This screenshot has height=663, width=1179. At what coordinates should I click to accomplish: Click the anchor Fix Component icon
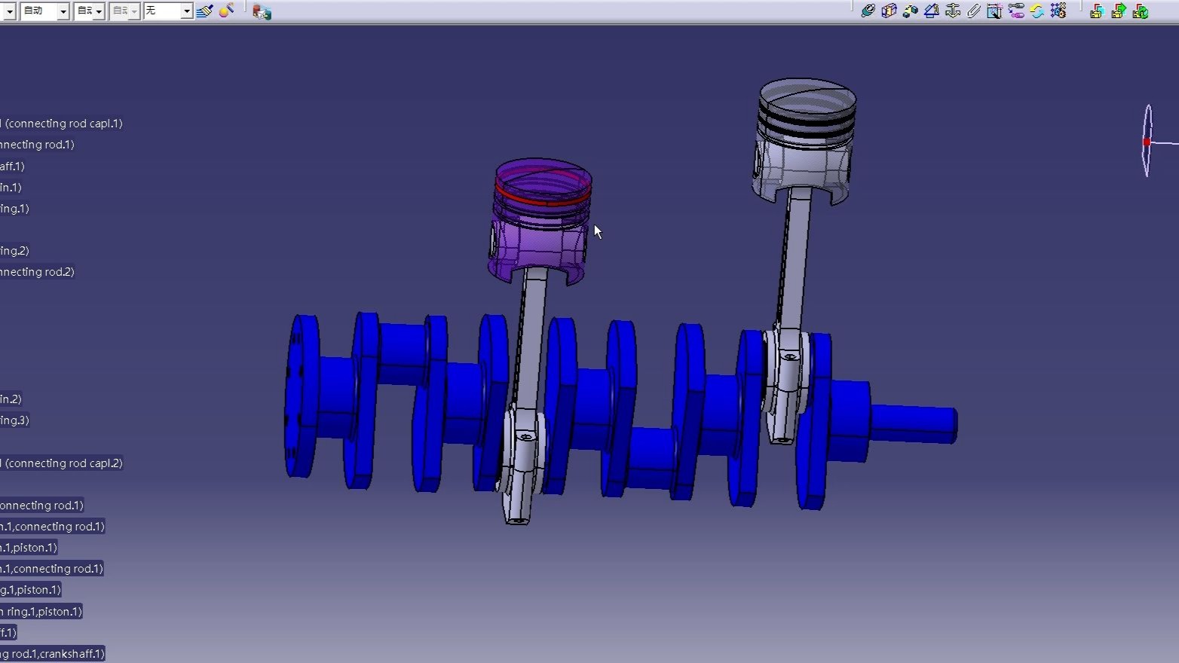[x=953, y=11]
